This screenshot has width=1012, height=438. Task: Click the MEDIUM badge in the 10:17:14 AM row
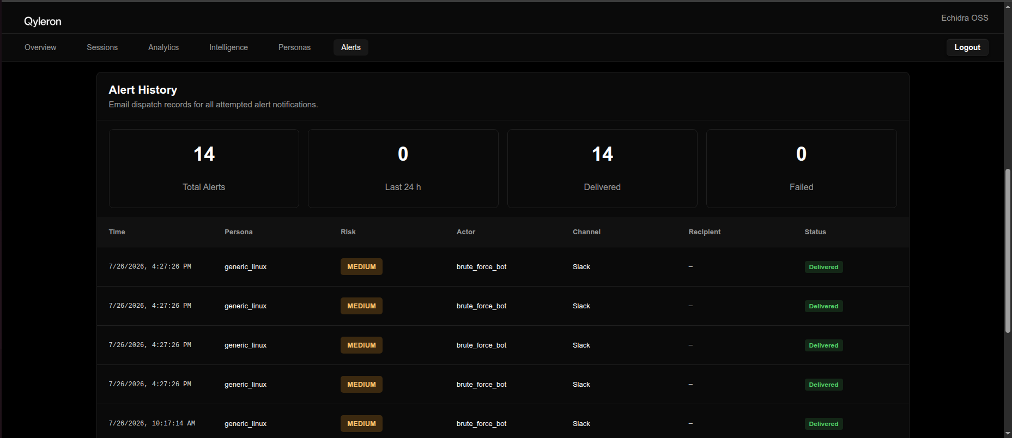(362, 424)
